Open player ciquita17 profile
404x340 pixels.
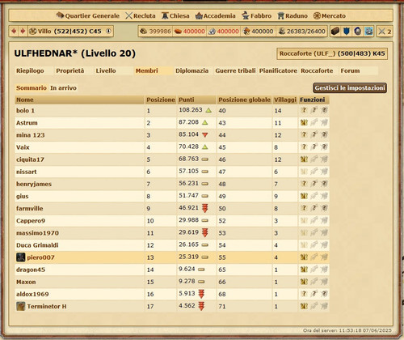tap(30, 159)
